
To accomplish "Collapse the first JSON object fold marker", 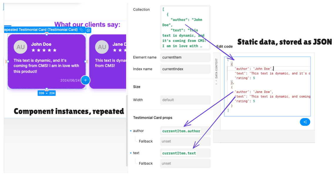I will tap(232, 64).
